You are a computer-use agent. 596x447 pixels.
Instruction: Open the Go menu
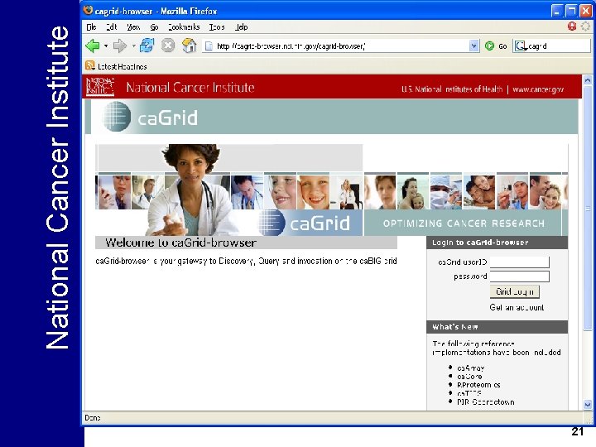pos(154,27)
